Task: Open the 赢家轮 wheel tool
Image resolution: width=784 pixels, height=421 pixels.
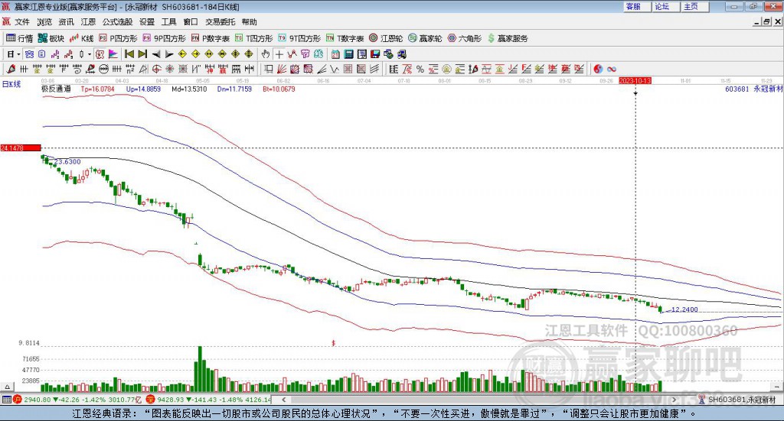Action: [x=425, y=38]
